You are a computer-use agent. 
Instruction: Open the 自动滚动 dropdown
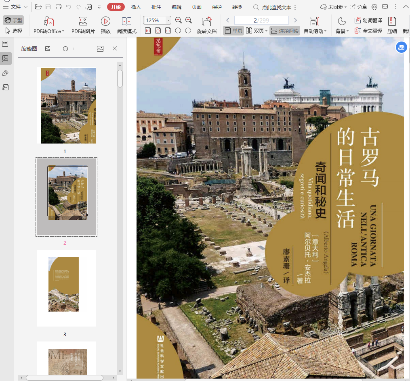(315, 31)
